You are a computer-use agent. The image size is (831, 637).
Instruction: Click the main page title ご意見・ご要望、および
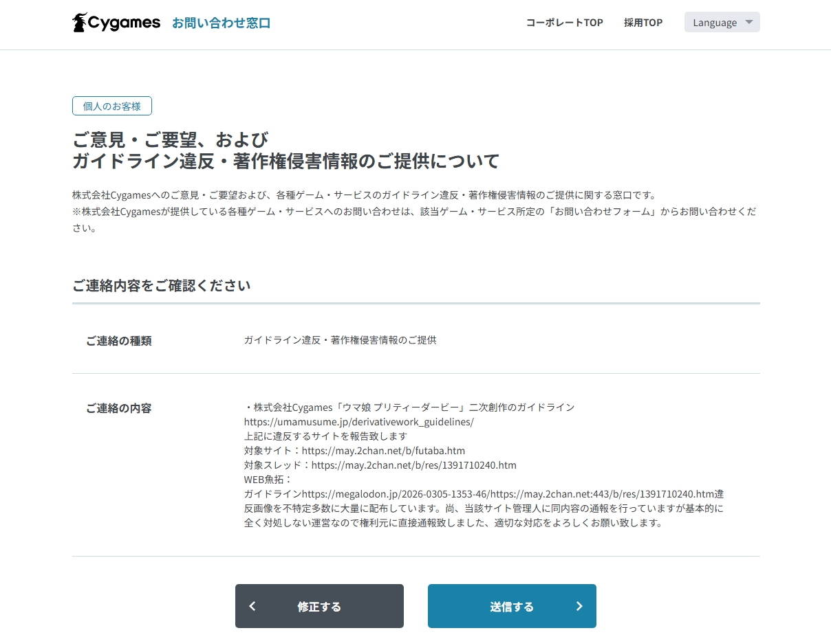point(170,139)
